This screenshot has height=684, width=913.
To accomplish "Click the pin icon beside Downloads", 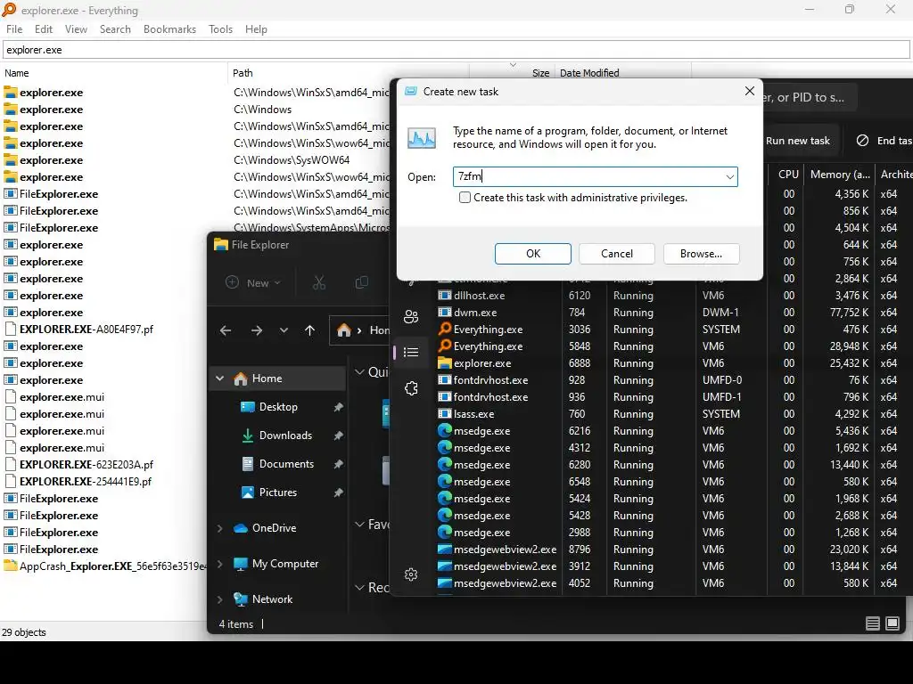I will 338,436.
